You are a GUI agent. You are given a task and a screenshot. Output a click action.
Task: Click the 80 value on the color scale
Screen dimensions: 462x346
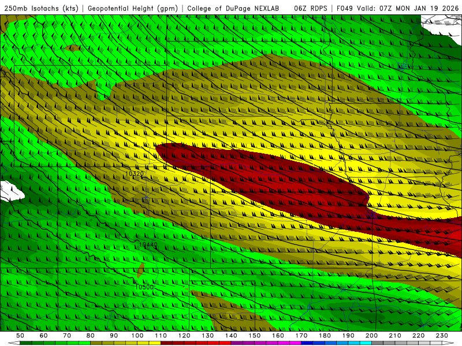(91, 336)
